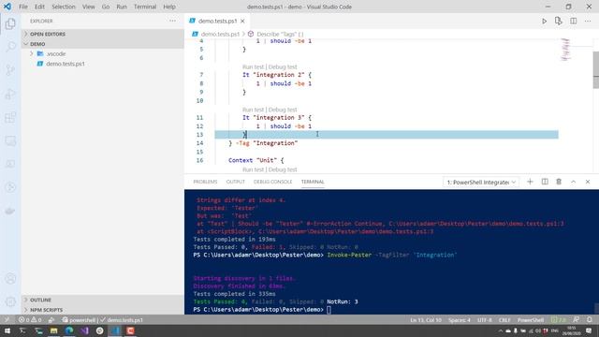
Task: Change indentation via Spaces: 4
Action: [460, 320]
